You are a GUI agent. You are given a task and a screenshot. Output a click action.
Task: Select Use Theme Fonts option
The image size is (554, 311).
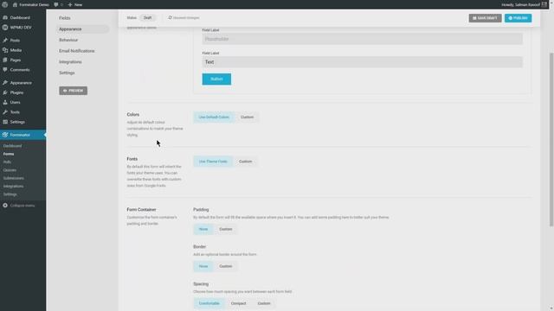[213, 162]
